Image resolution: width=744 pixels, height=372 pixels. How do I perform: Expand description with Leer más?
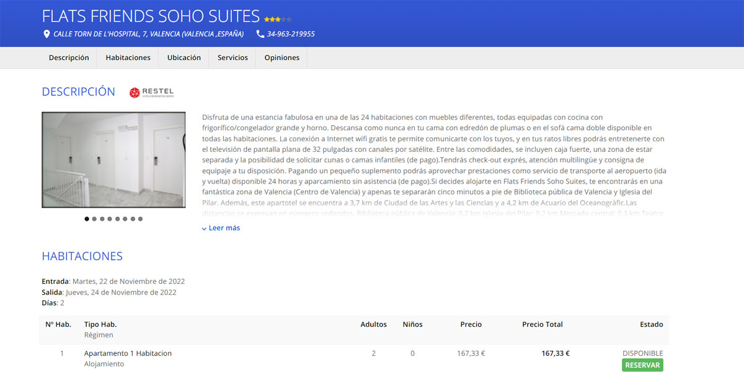(x=221, y=228)
